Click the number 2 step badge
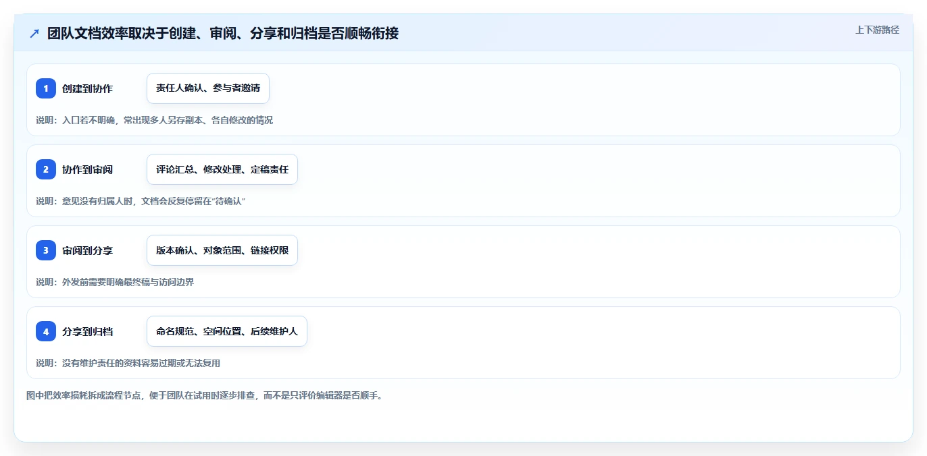Viewport: 927px width, 456px height. [x=46, y=169]
